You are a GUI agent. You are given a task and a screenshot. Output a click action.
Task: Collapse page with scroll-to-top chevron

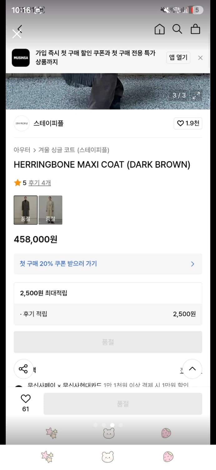coord(192,369)
